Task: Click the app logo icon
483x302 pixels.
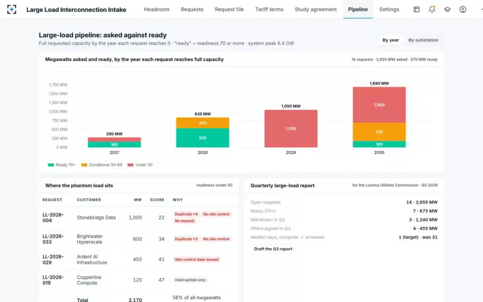Action: [x=12, y=9]
